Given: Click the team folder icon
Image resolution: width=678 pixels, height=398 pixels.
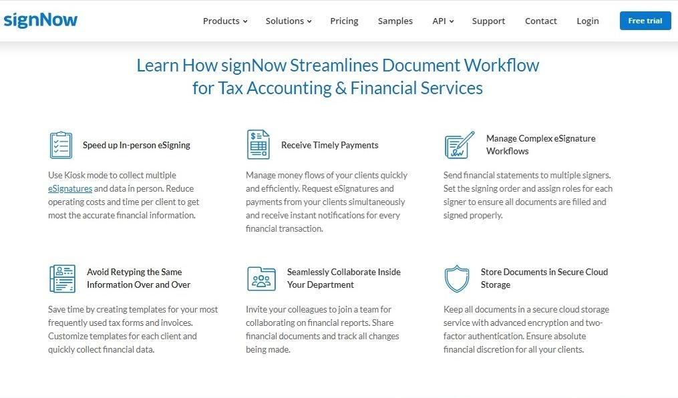Looking at the screenshot, I should click(261, 278).
